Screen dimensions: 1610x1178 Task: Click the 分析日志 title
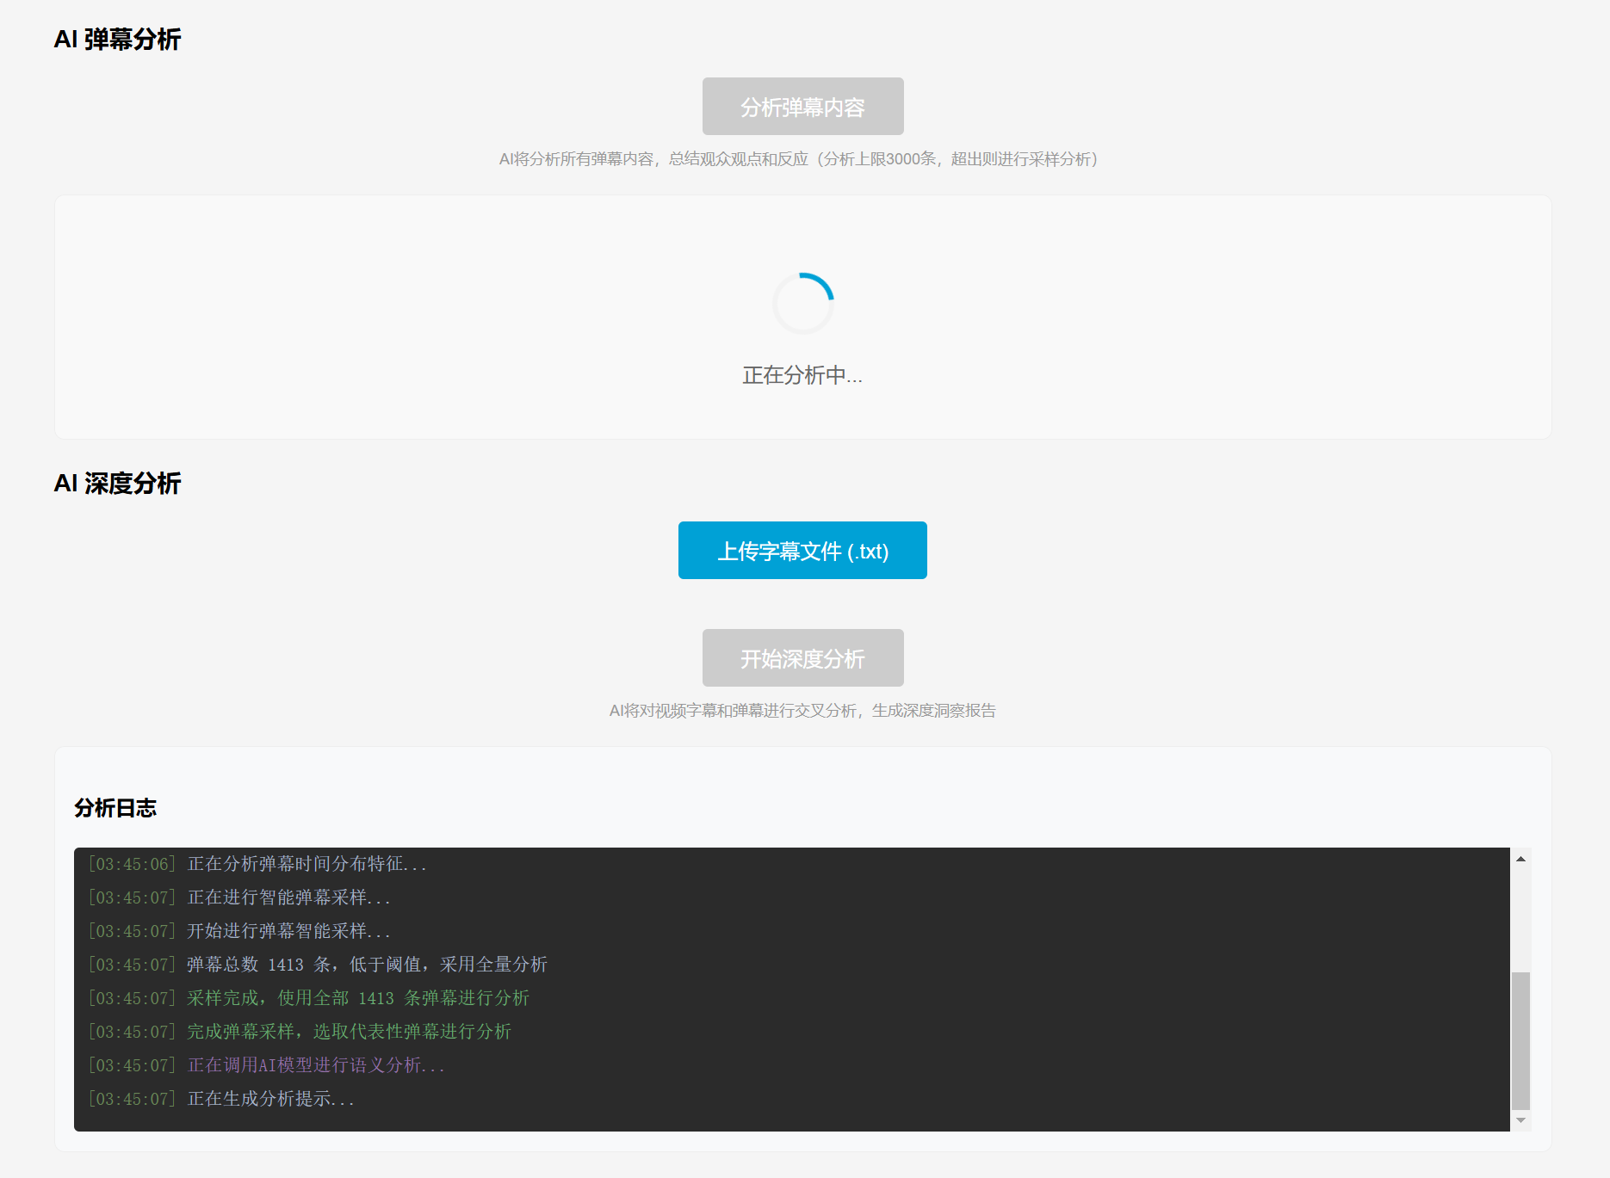(115, 808)
